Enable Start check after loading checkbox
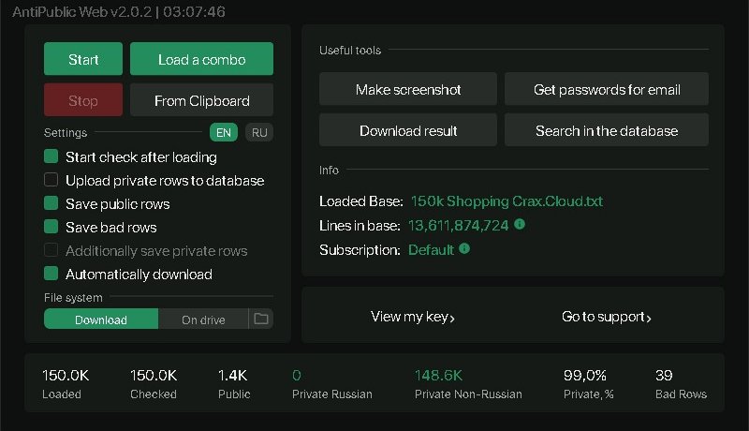 pyautogui.click(x=51, y=156)
